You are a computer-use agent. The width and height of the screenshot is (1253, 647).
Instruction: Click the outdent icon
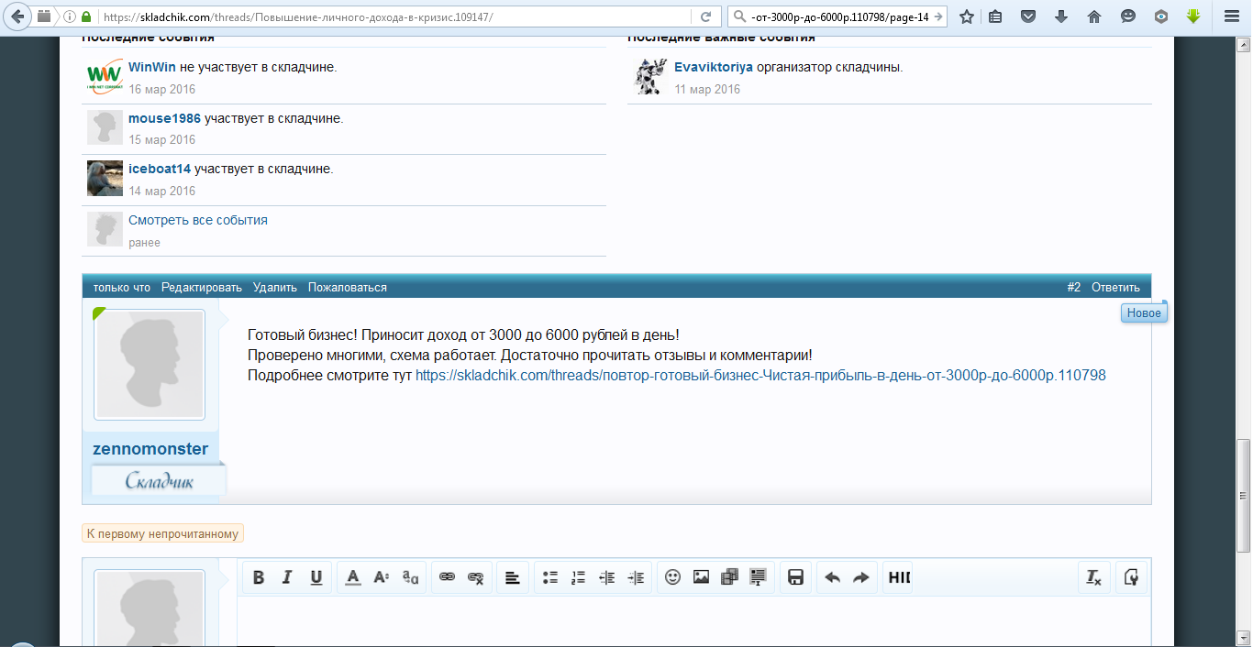tap(606, 577)
